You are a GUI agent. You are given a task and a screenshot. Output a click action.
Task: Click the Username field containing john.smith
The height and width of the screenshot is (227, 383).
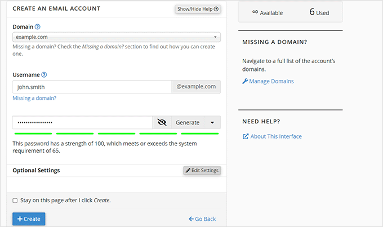tap(92, 87)
